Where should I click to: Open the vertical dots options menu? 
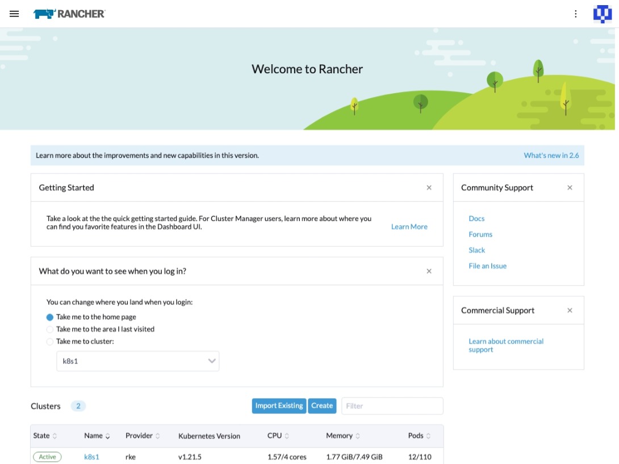(576, 14)
